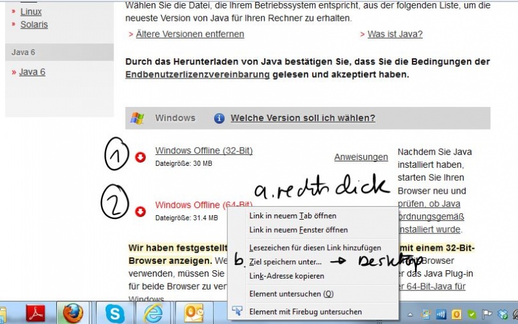Open the 'Anweisungen' link
The height and width of the screenshot is (324, 518).
coord(361,157)
